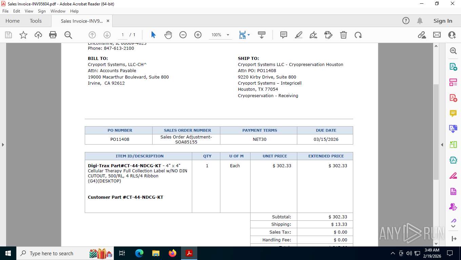Collapse the right tools pane arrow
This screenshot has width=461, height=260.
pos(442,145)
